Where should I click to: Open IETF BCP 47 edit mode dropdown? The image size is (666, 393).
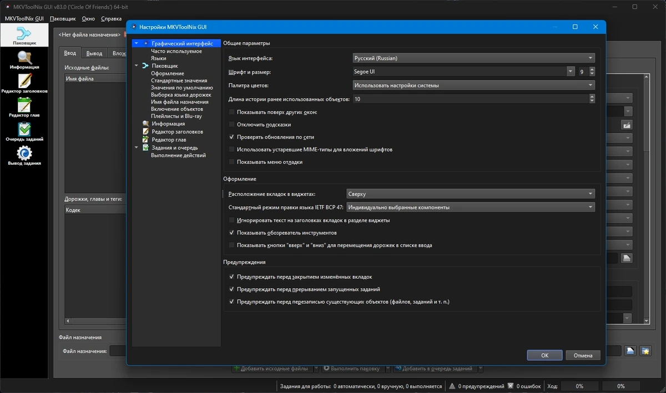coord(470,207)
